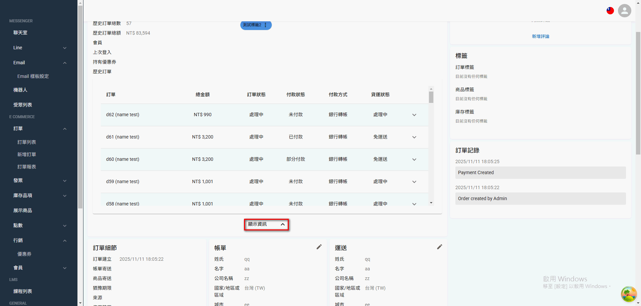Click the 付款狀態 column header

tap(296, 95)
